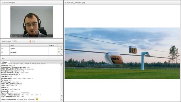Click the user icon in Евгений's row
181x102 pixels.
[59, 52]
